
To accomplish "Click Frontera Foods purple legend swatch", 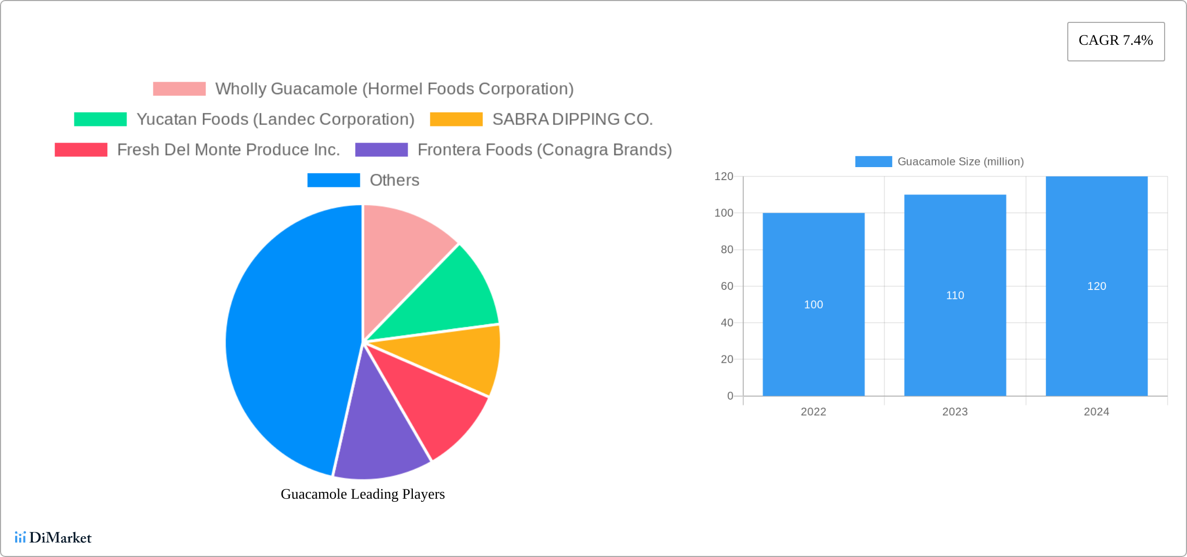I will tap(381, 150).
